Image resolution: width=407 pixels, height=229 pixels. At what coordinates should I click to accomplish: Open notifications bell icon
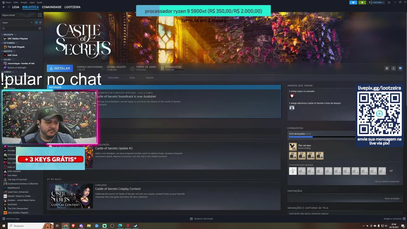click(x=362, y=2)
